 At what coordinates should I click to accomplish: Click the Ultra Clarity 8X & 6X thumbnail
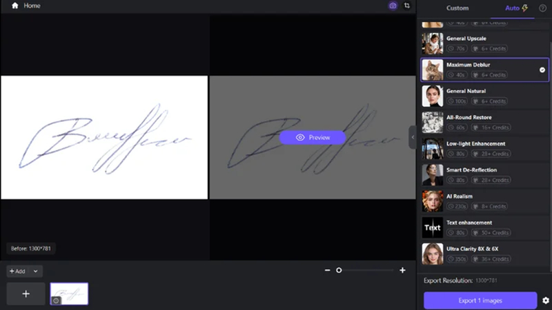pyautogui.click(x=433, y=254)
